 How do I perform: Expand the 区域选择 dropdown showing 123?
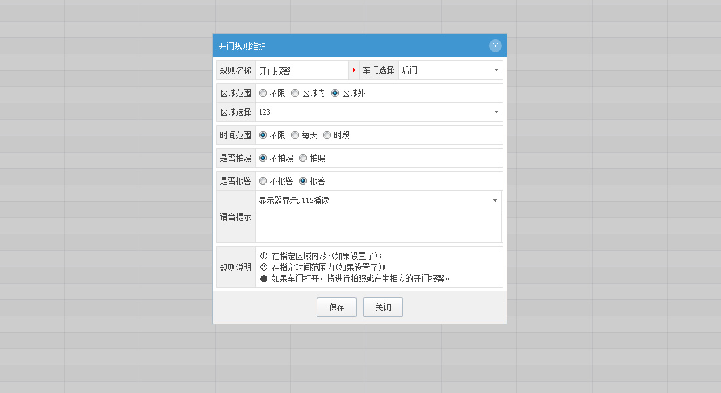point(379,112)
